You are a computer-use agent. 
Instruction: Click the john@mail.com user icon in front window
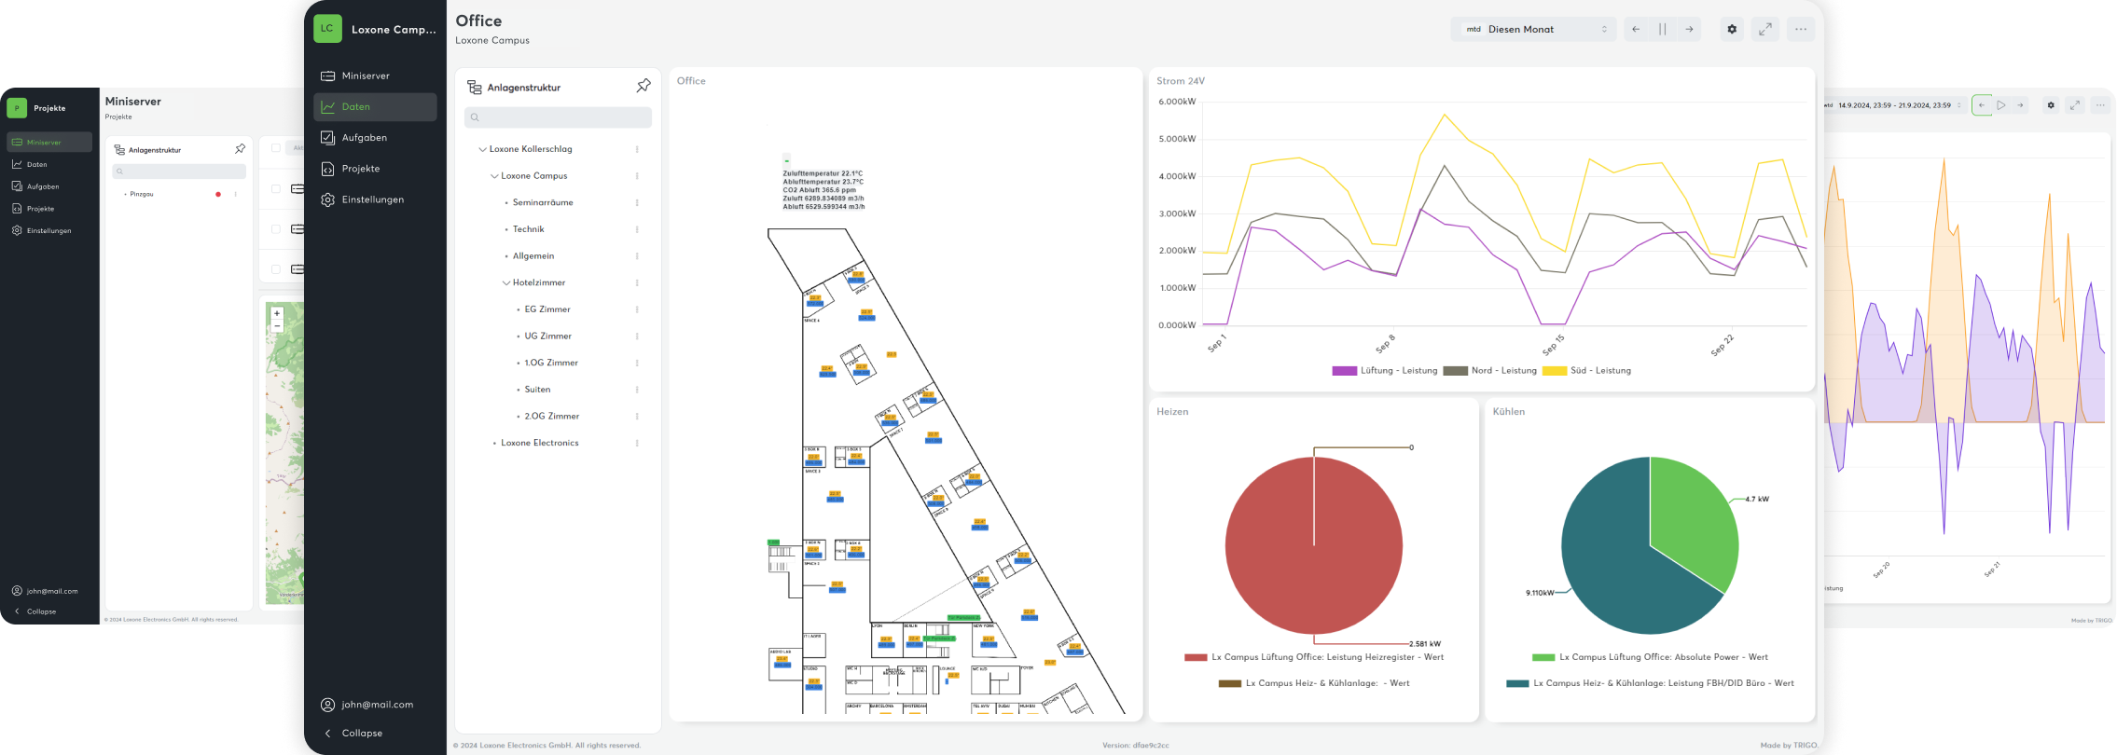327,705
